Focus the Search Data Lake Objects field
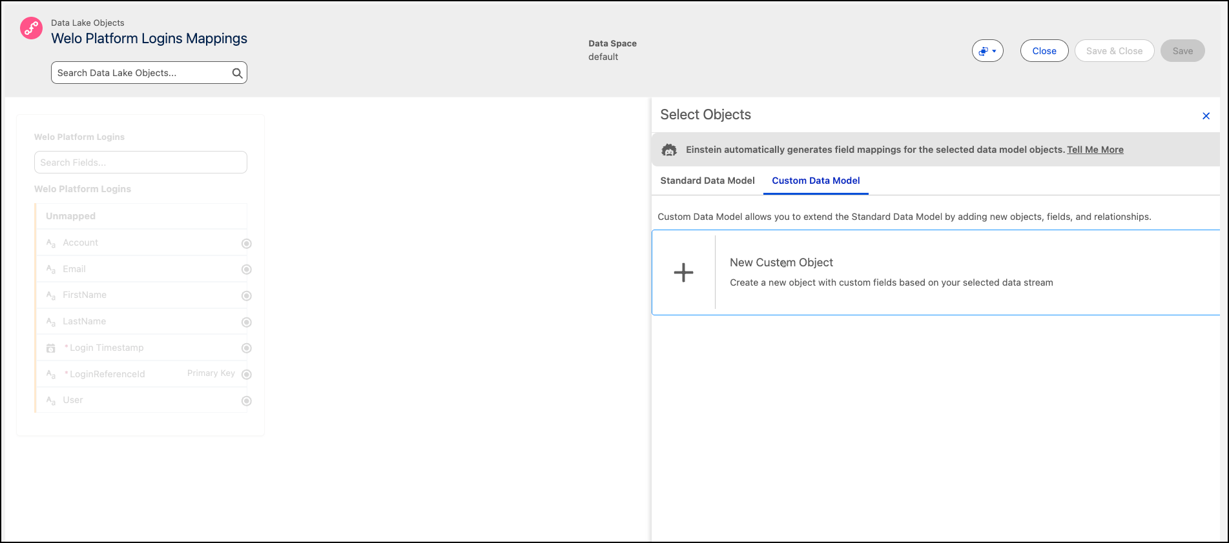The image size is (1229, 543). coord(142,73)
